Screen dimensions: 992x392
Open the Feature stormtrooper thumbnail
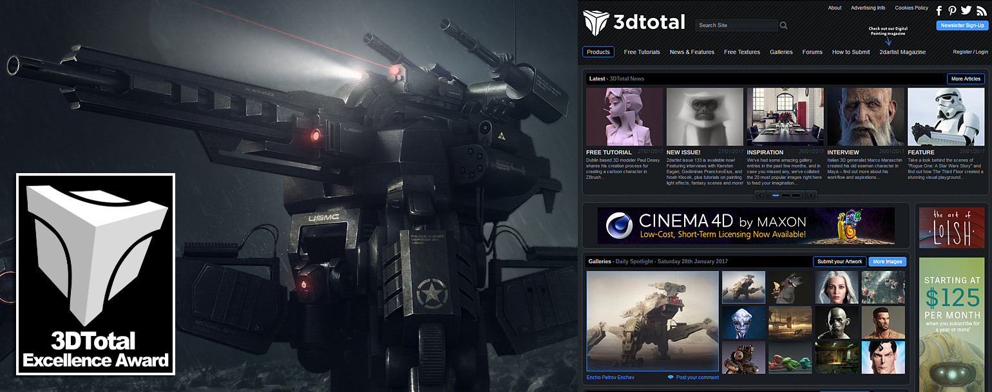[946, 117]
